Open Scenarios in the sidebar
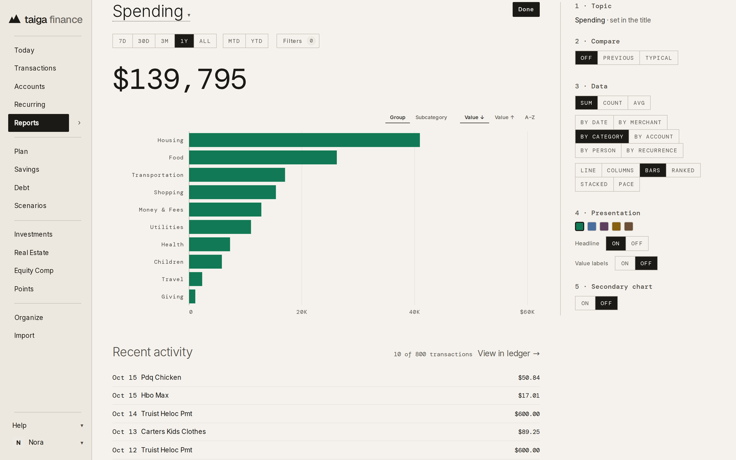The image size is (736, 460). pos(30,205)
